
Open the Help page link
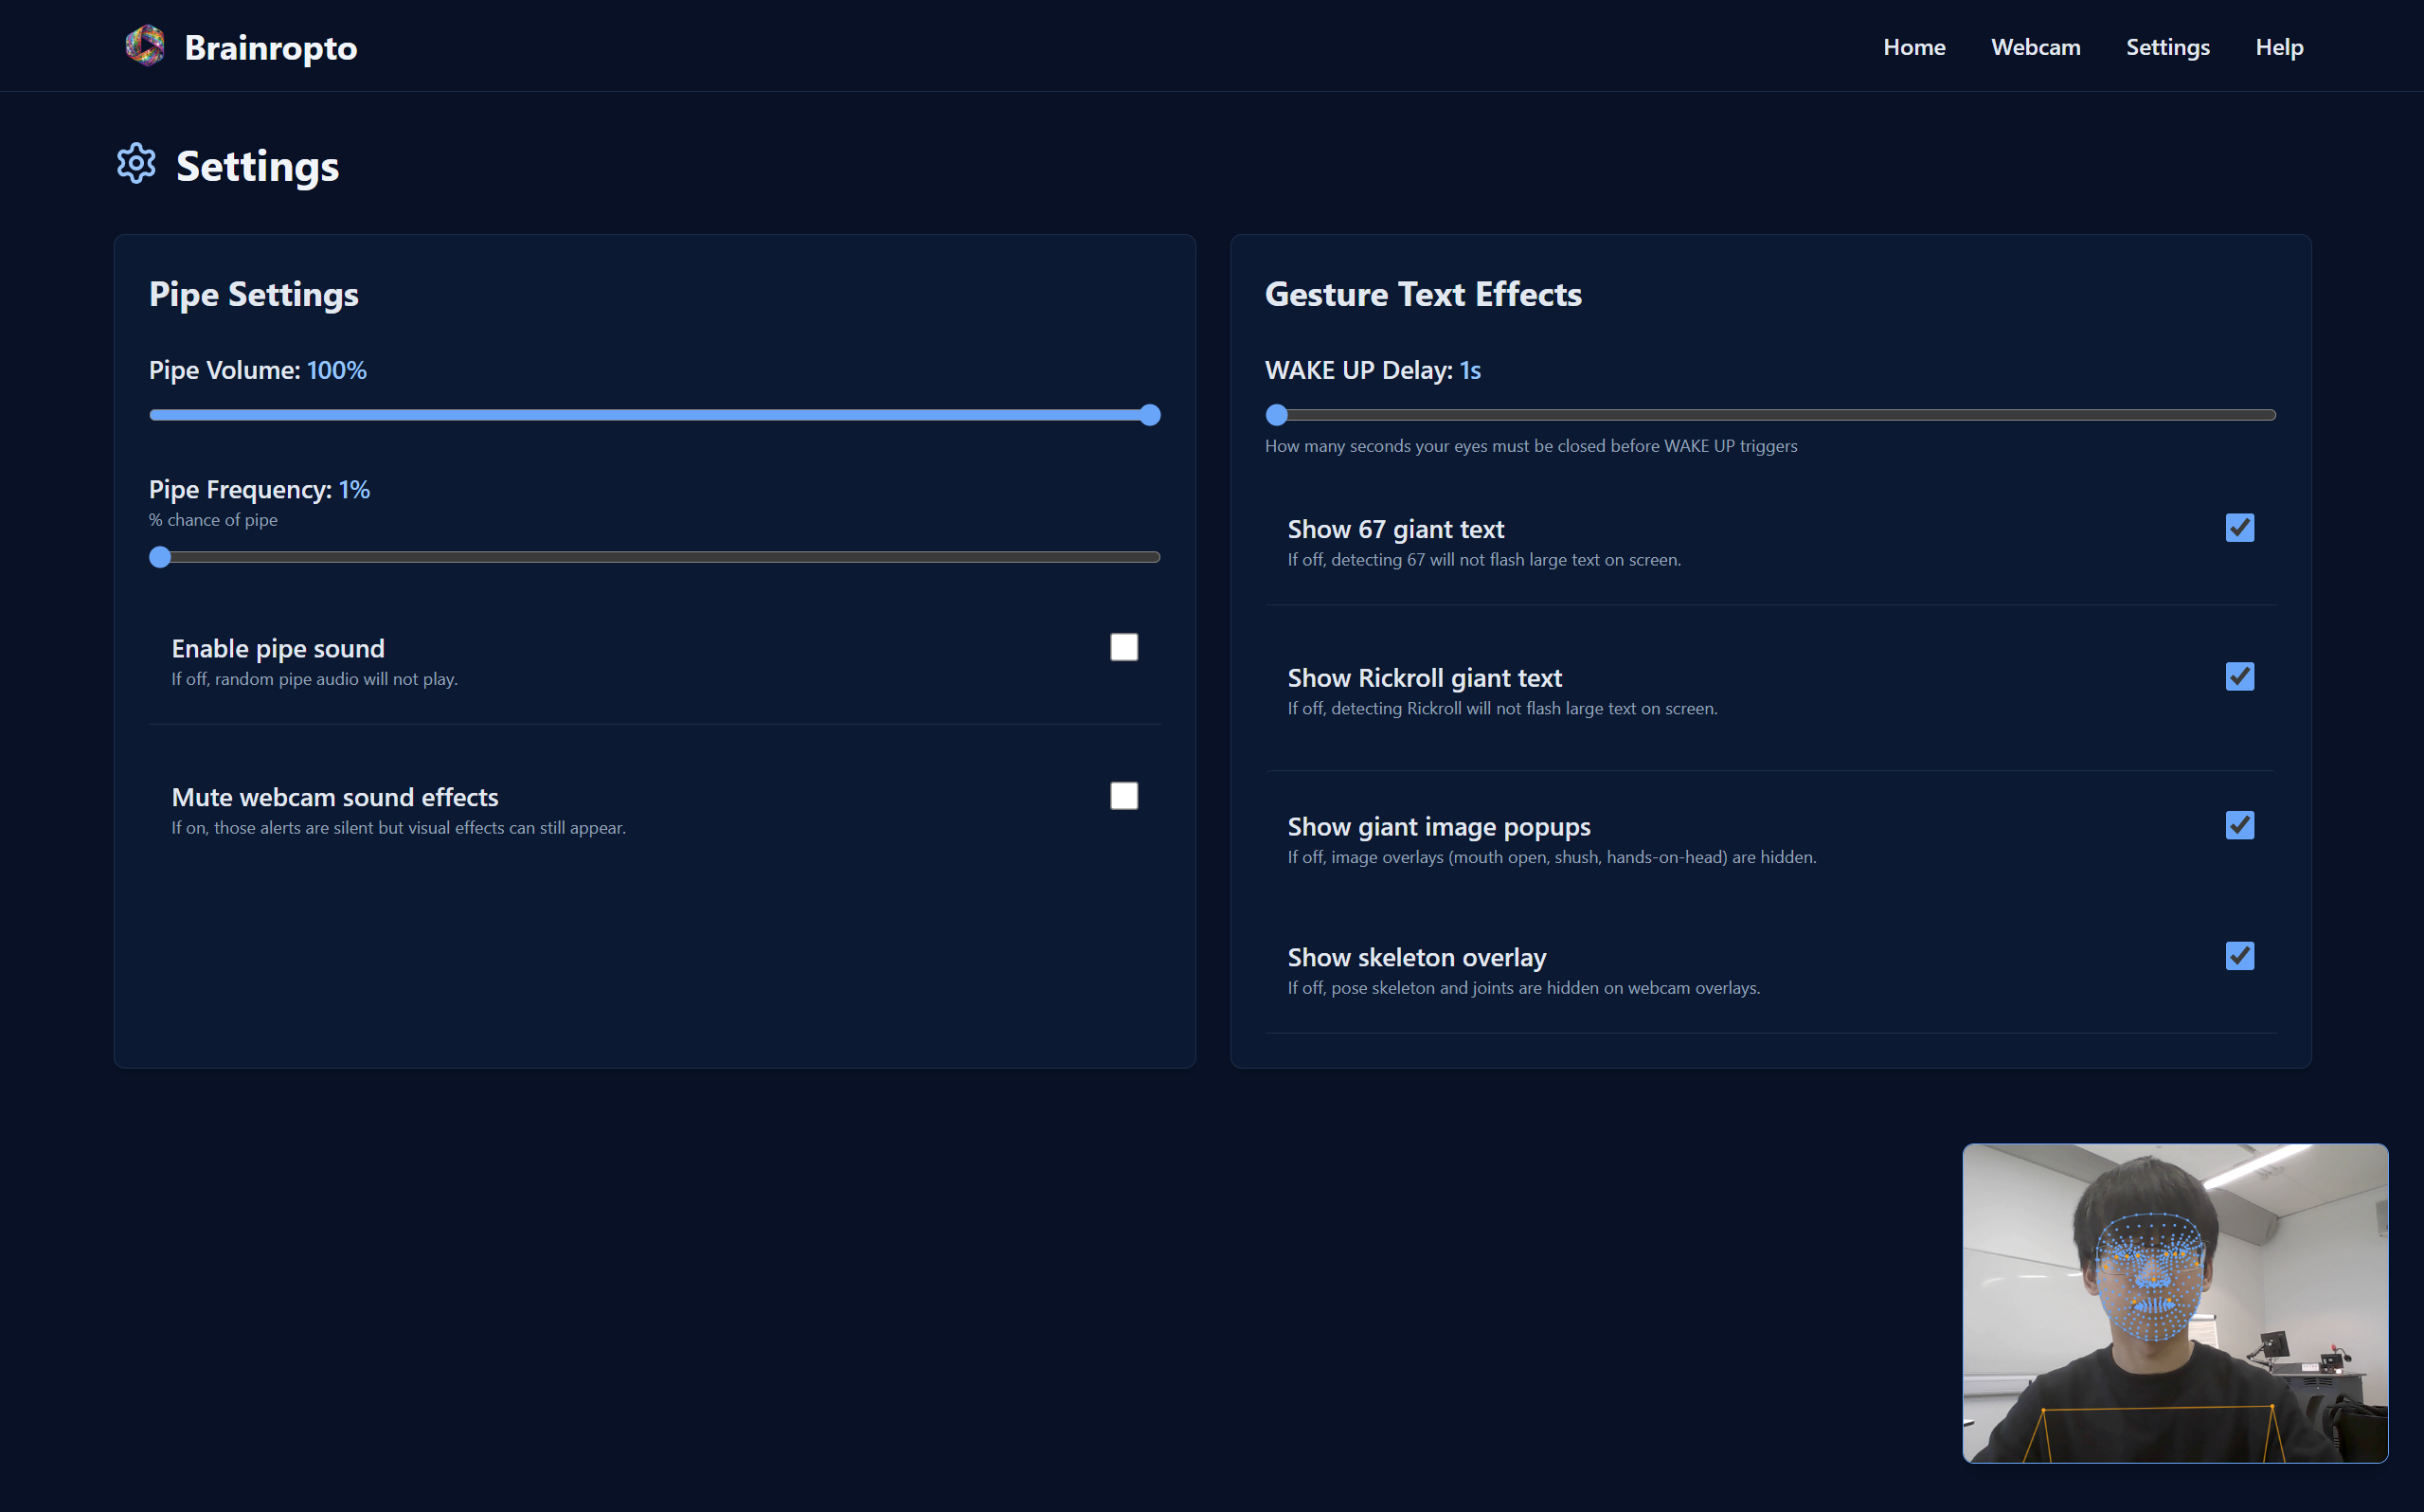tap(2278, 47)
